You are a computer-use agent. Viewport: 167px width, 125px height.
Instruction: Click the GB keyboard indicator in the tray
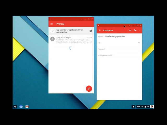click(148, 107)
